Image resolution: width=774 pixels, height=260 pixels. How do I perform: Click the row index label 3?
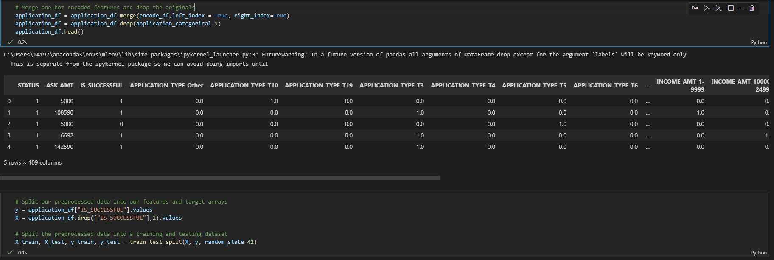point(9,135)
